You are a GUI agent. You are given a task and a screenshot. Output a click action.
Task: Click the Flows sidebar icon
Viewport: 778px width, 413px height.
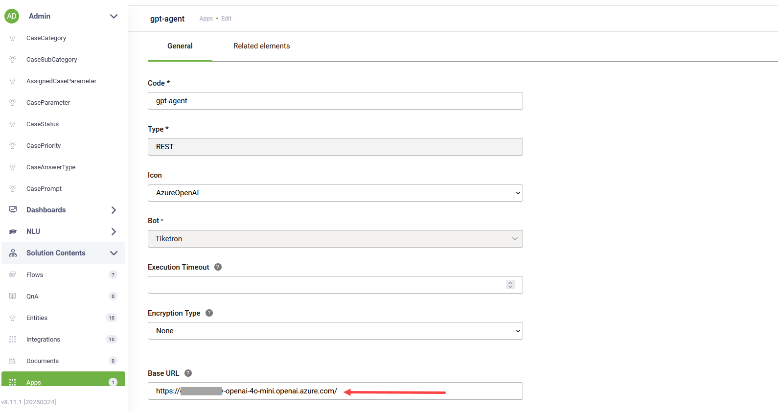point(13,275)
